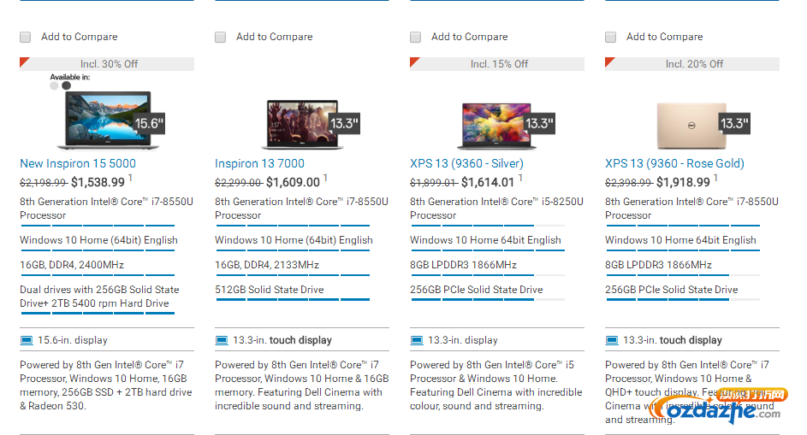Click XPS 13 Rose Gold laptop image
Image resolution: width=807 pixels, height=435 pixels.
pyautogui.click(x=691, y=126)
